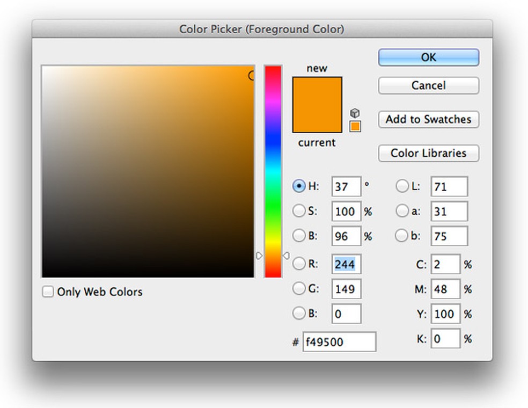528x408 pixels.
Task: Enable Only Web Colors checkbox
Action: click(x=48, y=292)
